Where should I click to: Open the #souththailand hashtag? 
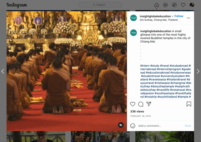pyautogui.click(x=167, y=97)
